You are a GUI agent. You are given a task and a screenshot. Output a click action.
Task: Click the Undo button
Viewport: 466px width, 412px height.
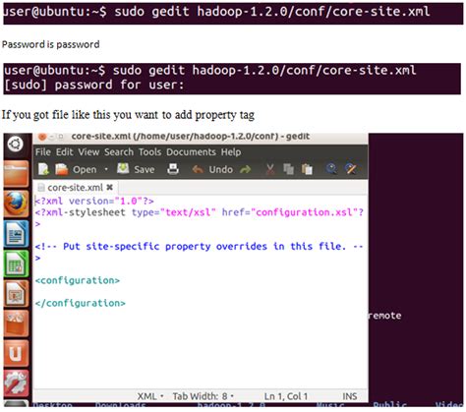click(212, 169)
